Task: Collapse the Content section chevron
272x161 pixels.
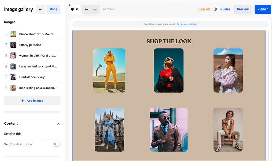Action: coord(59,124)
